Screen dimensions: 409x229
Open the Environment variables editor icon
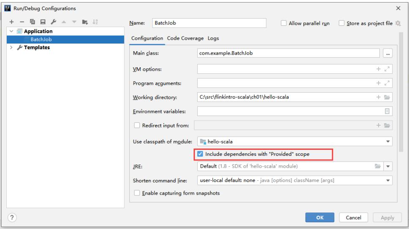click(x=387, y=111)
